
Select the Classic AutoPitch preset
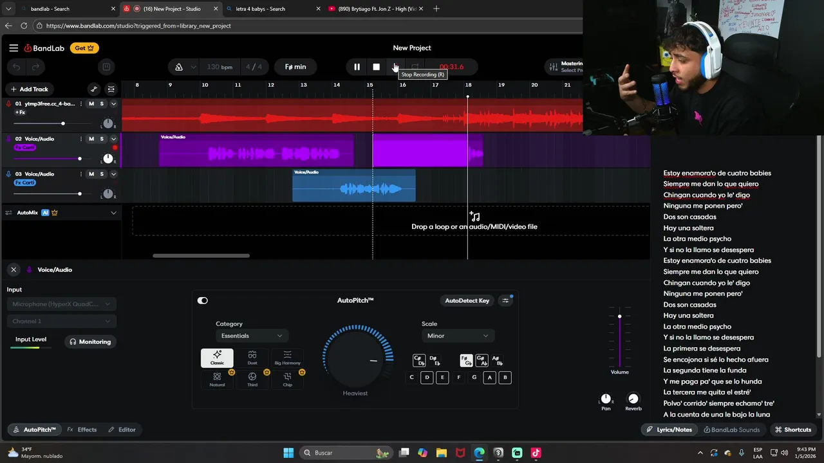(217, 358)
